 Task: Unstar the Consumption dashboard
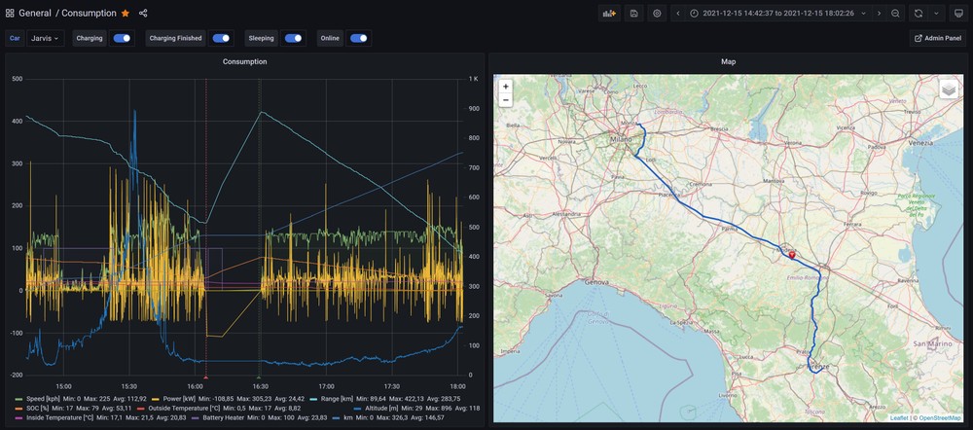[x=125, y=14]
